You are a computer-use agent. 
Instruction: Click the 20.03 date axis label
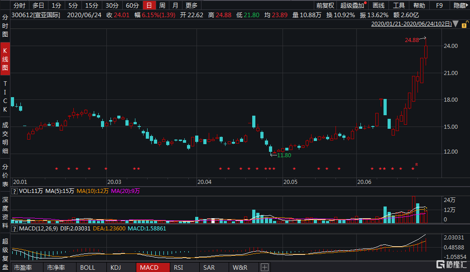114,182
